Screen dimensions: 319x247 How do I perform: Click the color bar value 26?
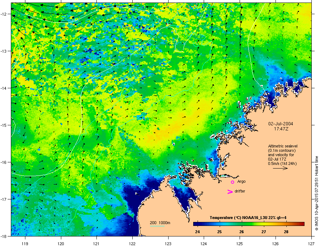(241, 232)
